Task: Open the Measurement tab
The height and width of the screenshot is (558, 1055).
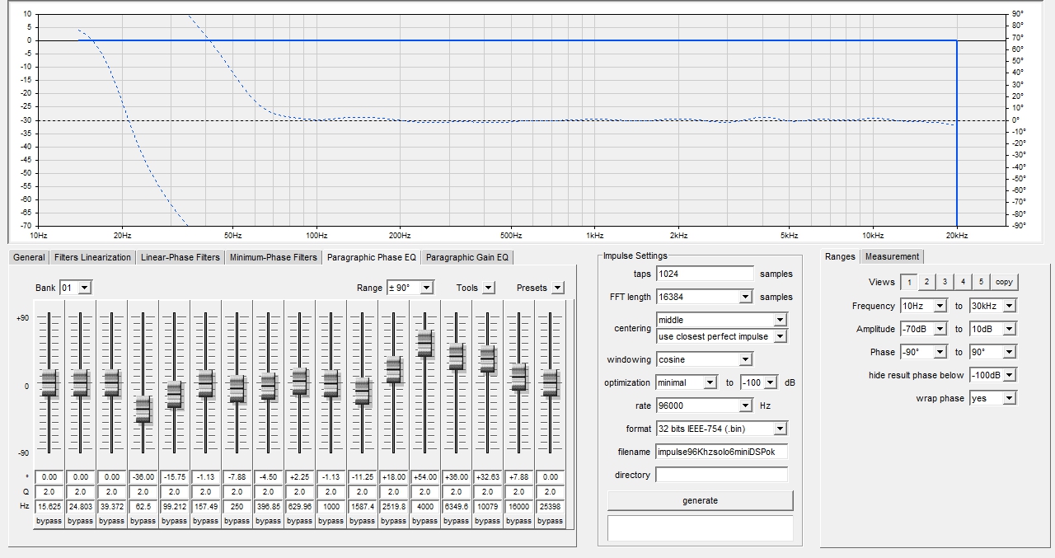Action: pos(892,256)
